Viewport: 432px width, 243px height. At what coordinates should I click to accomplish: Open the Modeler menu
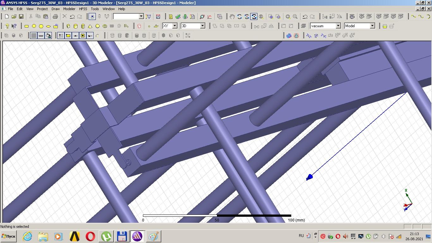coord(69,9)
